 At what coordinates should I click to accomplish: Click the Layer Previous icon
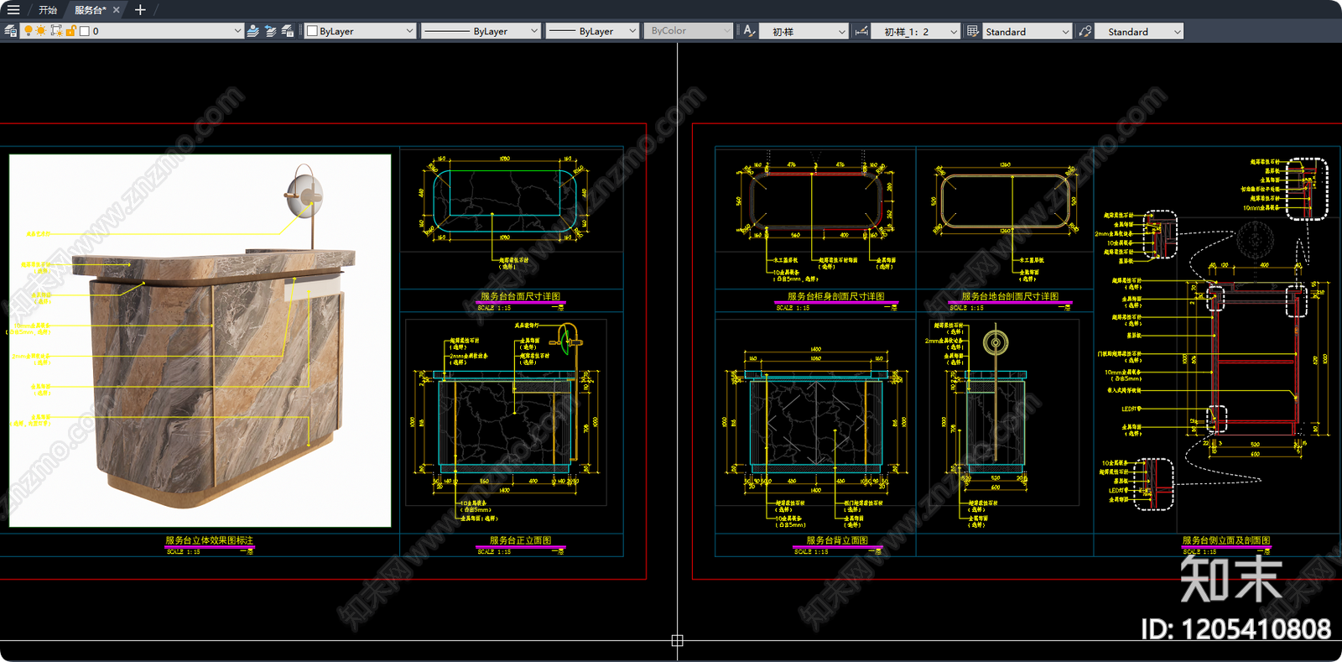270,31
